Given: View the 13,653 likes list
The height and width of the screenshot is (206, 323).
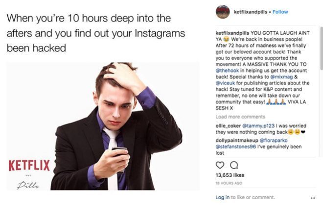Looking at the screenshot, I should [230, 175].
